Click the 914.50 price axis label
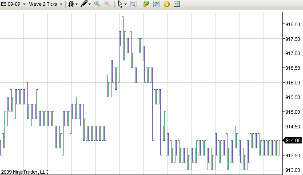303x175 pixels. point(293,127)
